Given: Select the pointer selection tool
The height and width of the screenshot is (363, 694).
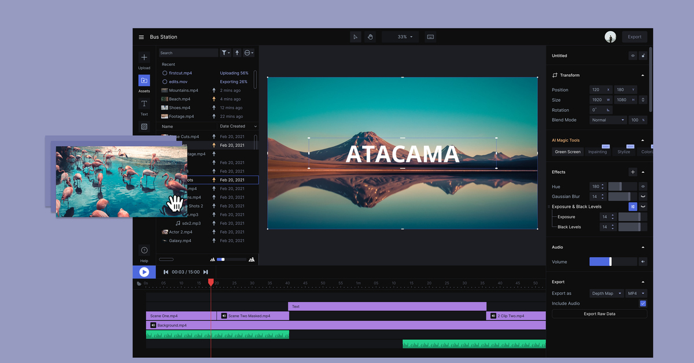Looking at the screenshot, I should (356, 37).
